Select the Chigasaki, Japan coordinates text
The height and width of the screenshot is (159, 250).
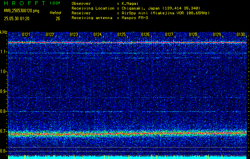click(x=161, y=8)
